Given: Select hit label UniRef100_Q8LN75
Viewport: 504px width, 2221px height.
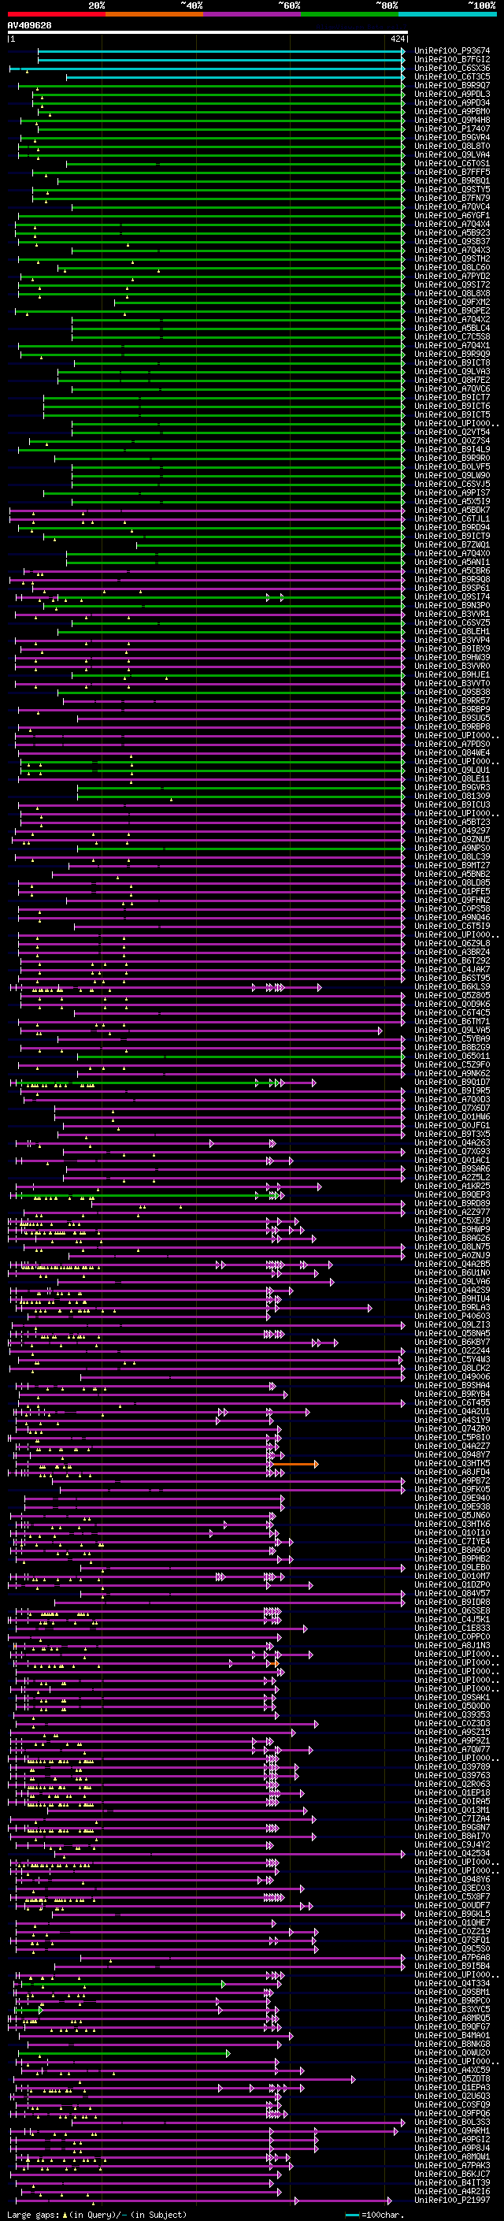Looking at the screenshot, I should pos(451,1246).
